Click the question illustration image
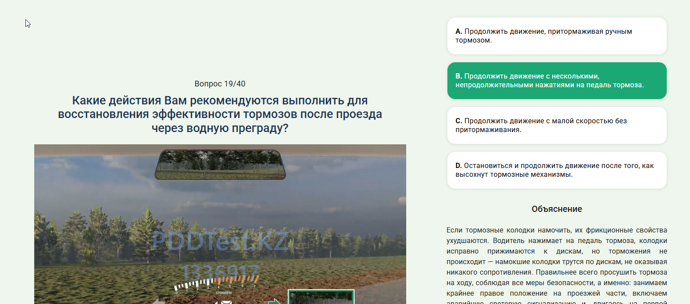The width and height of the screenshot is (690, 304). point(220,224)
